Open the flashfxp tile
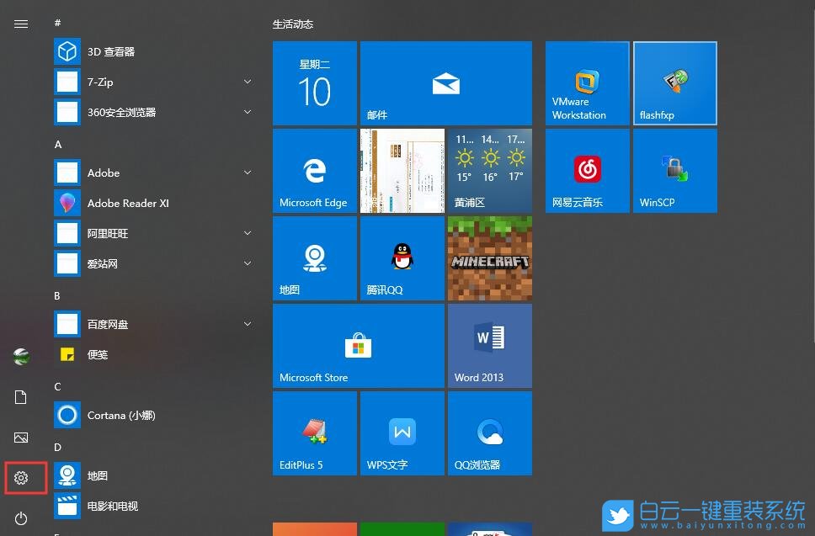This screenshot has height=536, width=815. tap(674, 82)
